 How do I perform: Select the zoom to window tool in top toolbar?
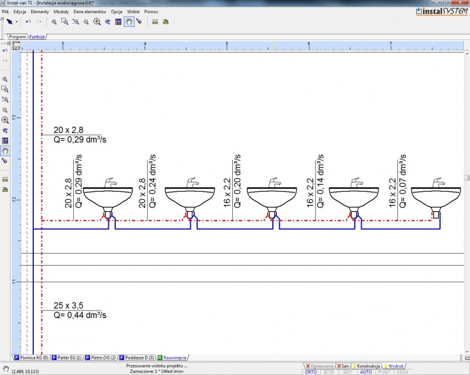pyautogui.click(x=65, y=22)
